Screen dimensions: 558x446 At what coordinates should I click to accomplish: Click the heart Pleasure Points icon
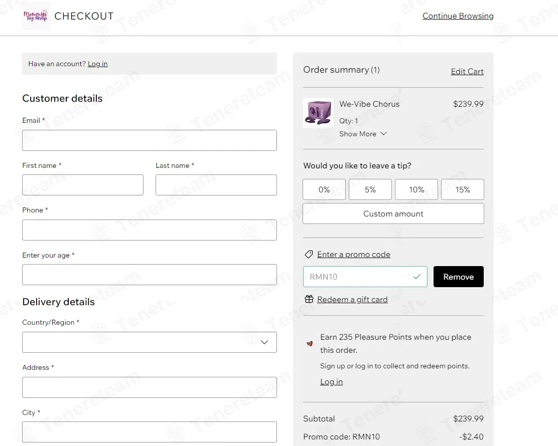(x=310, y=343)
